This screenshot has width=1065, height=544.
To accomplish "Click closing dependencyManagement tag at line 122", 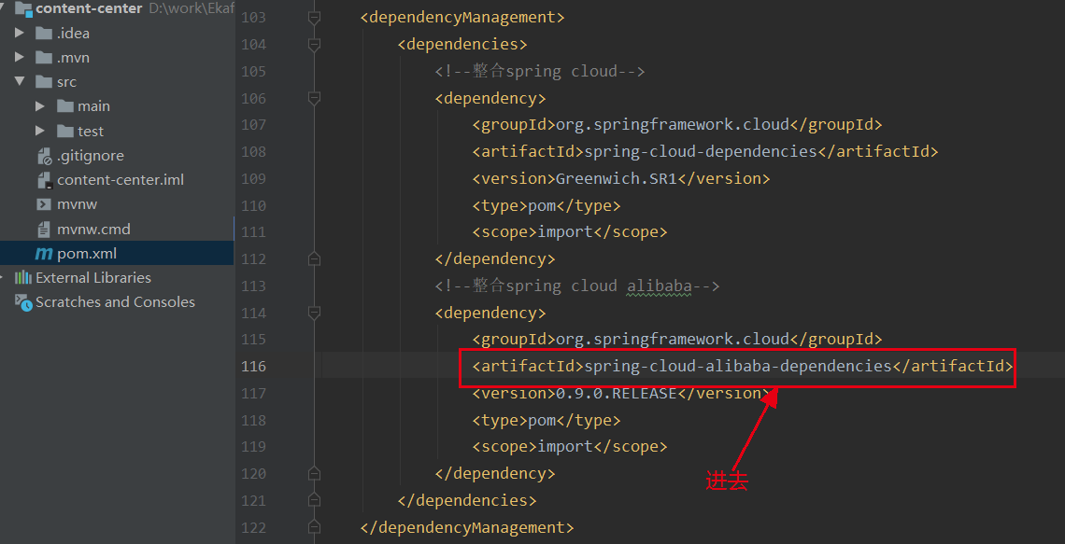I will 467,527.
